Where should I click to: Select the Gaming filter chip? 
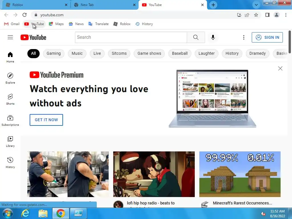[54, 53]
